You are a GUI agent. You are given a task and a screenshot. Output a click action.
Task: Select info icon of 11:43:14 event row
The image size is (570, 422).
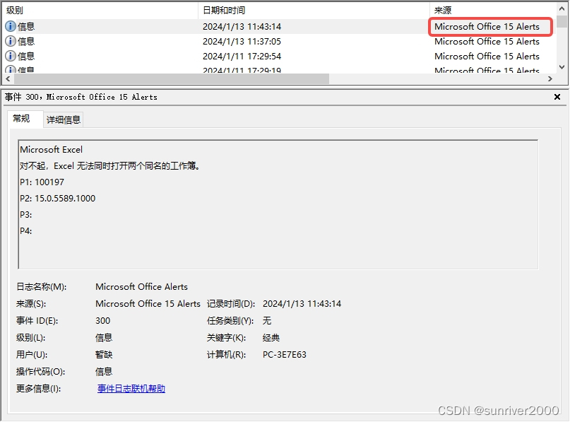click(10, 27)
